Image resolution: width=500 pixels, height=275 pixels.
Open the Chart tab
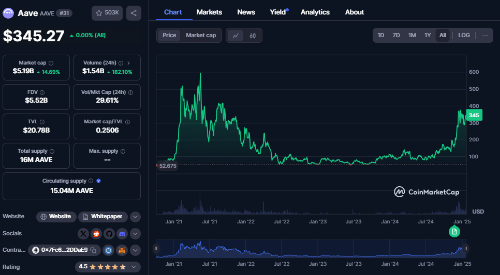pyautogui.click(x=173, y=12)
